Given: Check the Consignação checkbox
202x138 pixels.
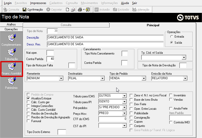Looking at the screenshot, I should coord(131,117).
